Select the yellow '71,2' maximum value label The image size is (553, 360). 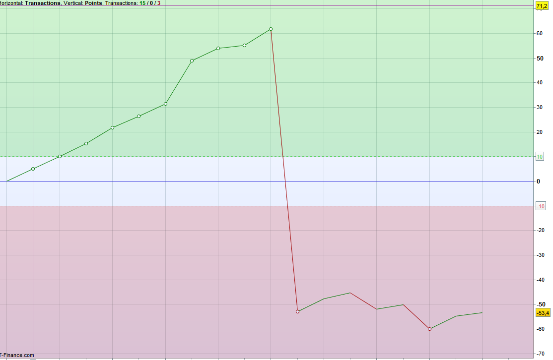coord(542,6)
